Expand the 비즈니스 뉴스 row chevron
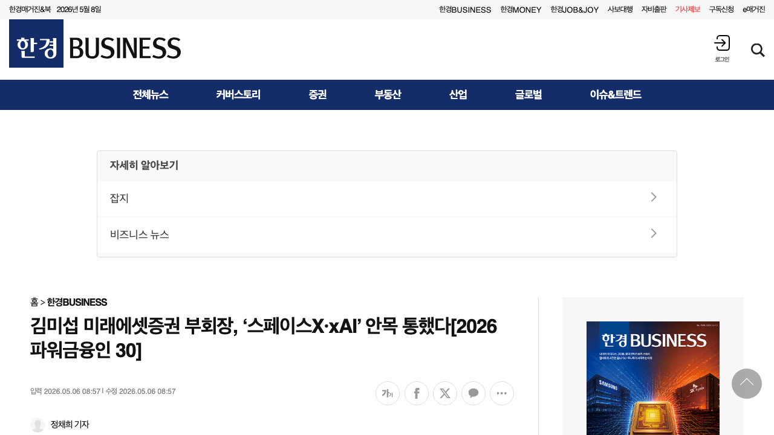This screenshot has height=435, width=774. [x=654, y=233]
